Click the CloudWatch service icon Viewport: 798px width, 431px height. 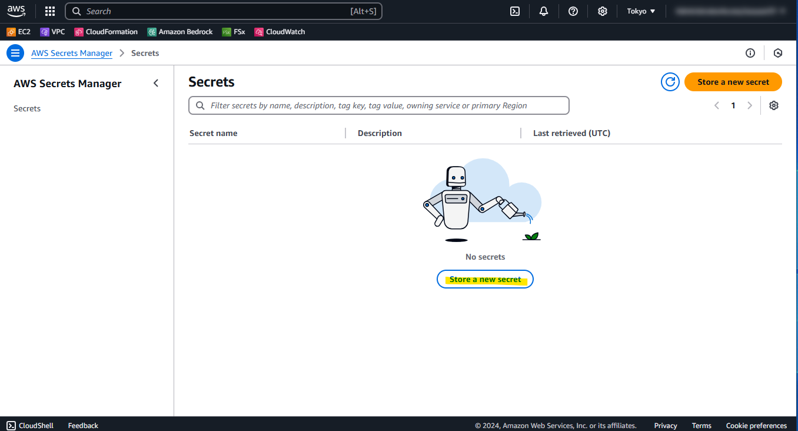(259, 32)
